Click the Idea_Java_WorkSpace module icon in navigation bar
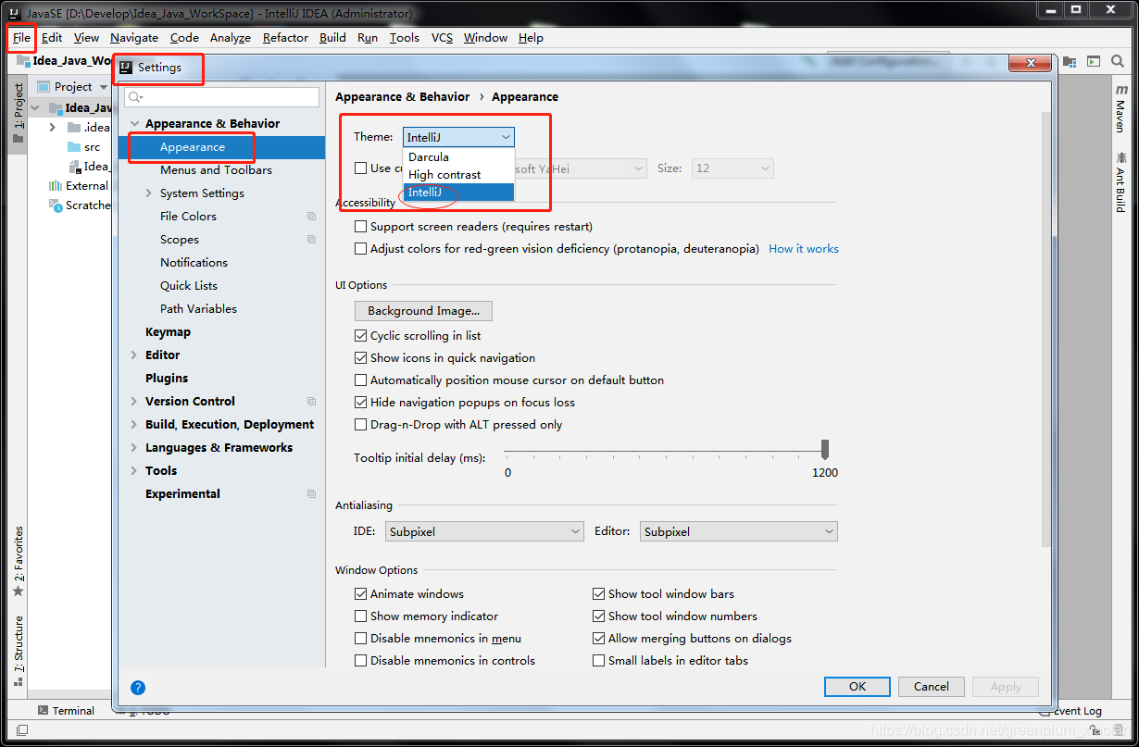The height and width of the screenshot is (747, 1139). point(22,61)
